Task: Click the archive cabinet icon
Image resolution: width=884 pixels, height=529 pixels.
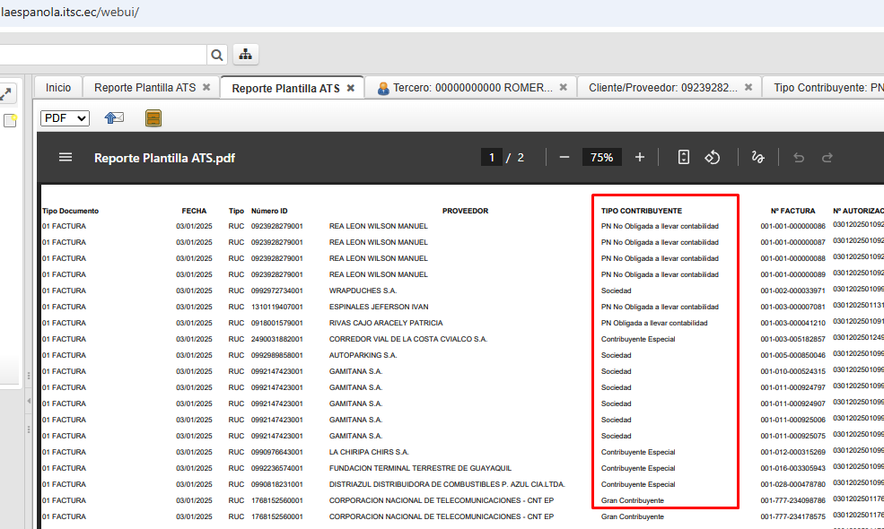Action: (153, 118)
